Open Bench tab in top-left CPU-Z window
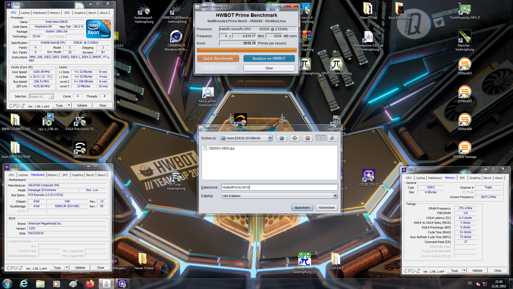Viewport: 513px width, 289px height. [92, 13]
